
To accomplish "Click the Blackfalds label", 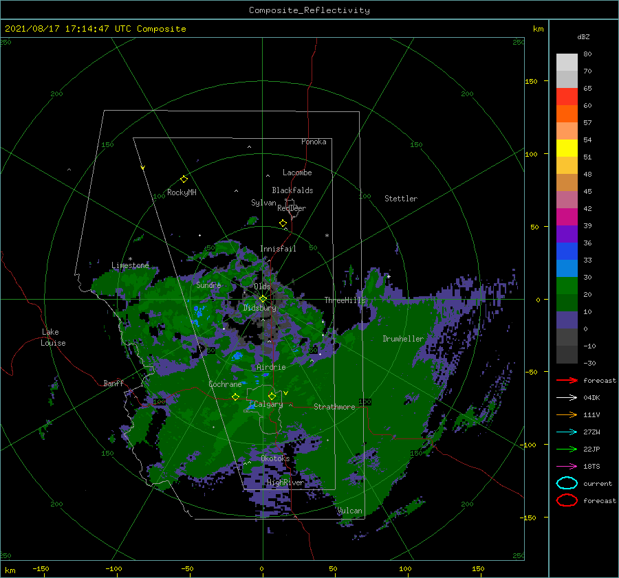I will pos(292,190).
